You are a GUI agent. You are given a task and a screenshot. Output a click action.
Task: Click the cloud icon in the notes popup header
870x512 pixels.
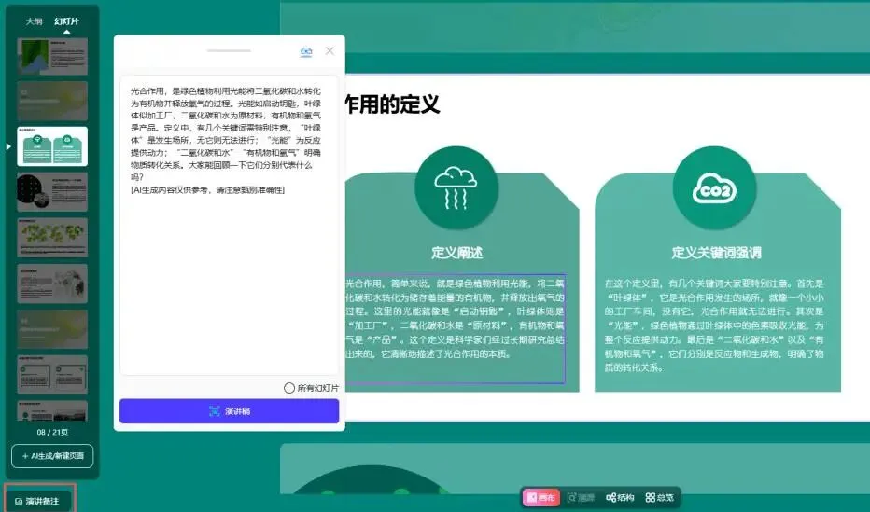pyautogui.click(x=306, y=51)
